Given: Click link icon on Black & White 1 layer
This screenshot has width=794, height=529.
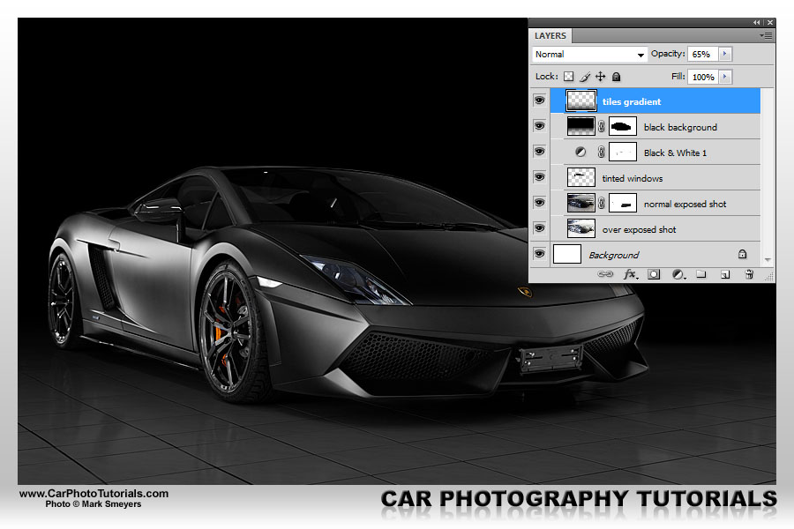Looking at the screenshot, I should click(601, 152).
